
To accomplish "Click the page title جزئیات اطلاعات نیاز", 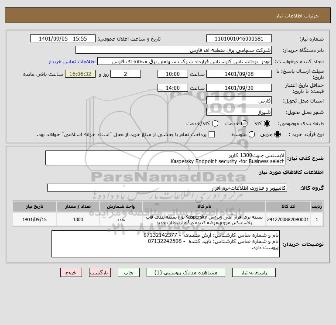I will [x=298, y=16].
